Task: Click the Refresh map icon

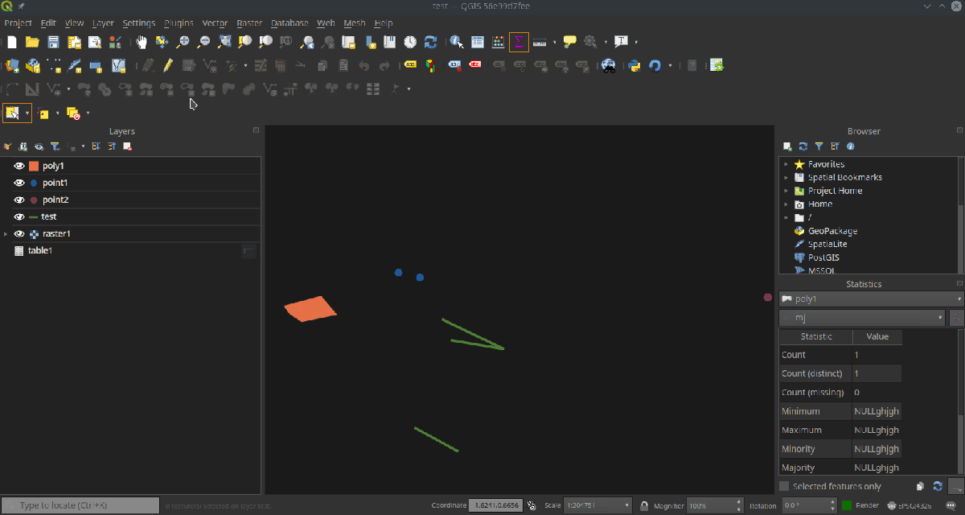Action: [x=430, y=42]
